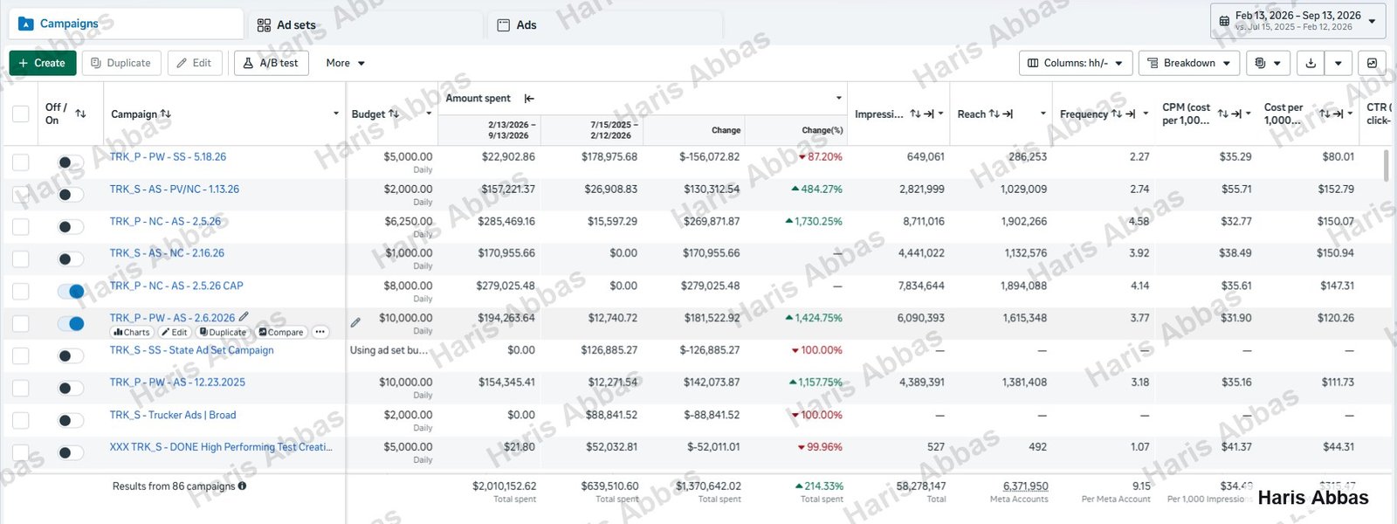1397x524 pixels.
Task: Click inline Duplicate chip under TRK_P - PW - AS - 2.6.2026
Action: pyautogui.click(x=223, y=333)
